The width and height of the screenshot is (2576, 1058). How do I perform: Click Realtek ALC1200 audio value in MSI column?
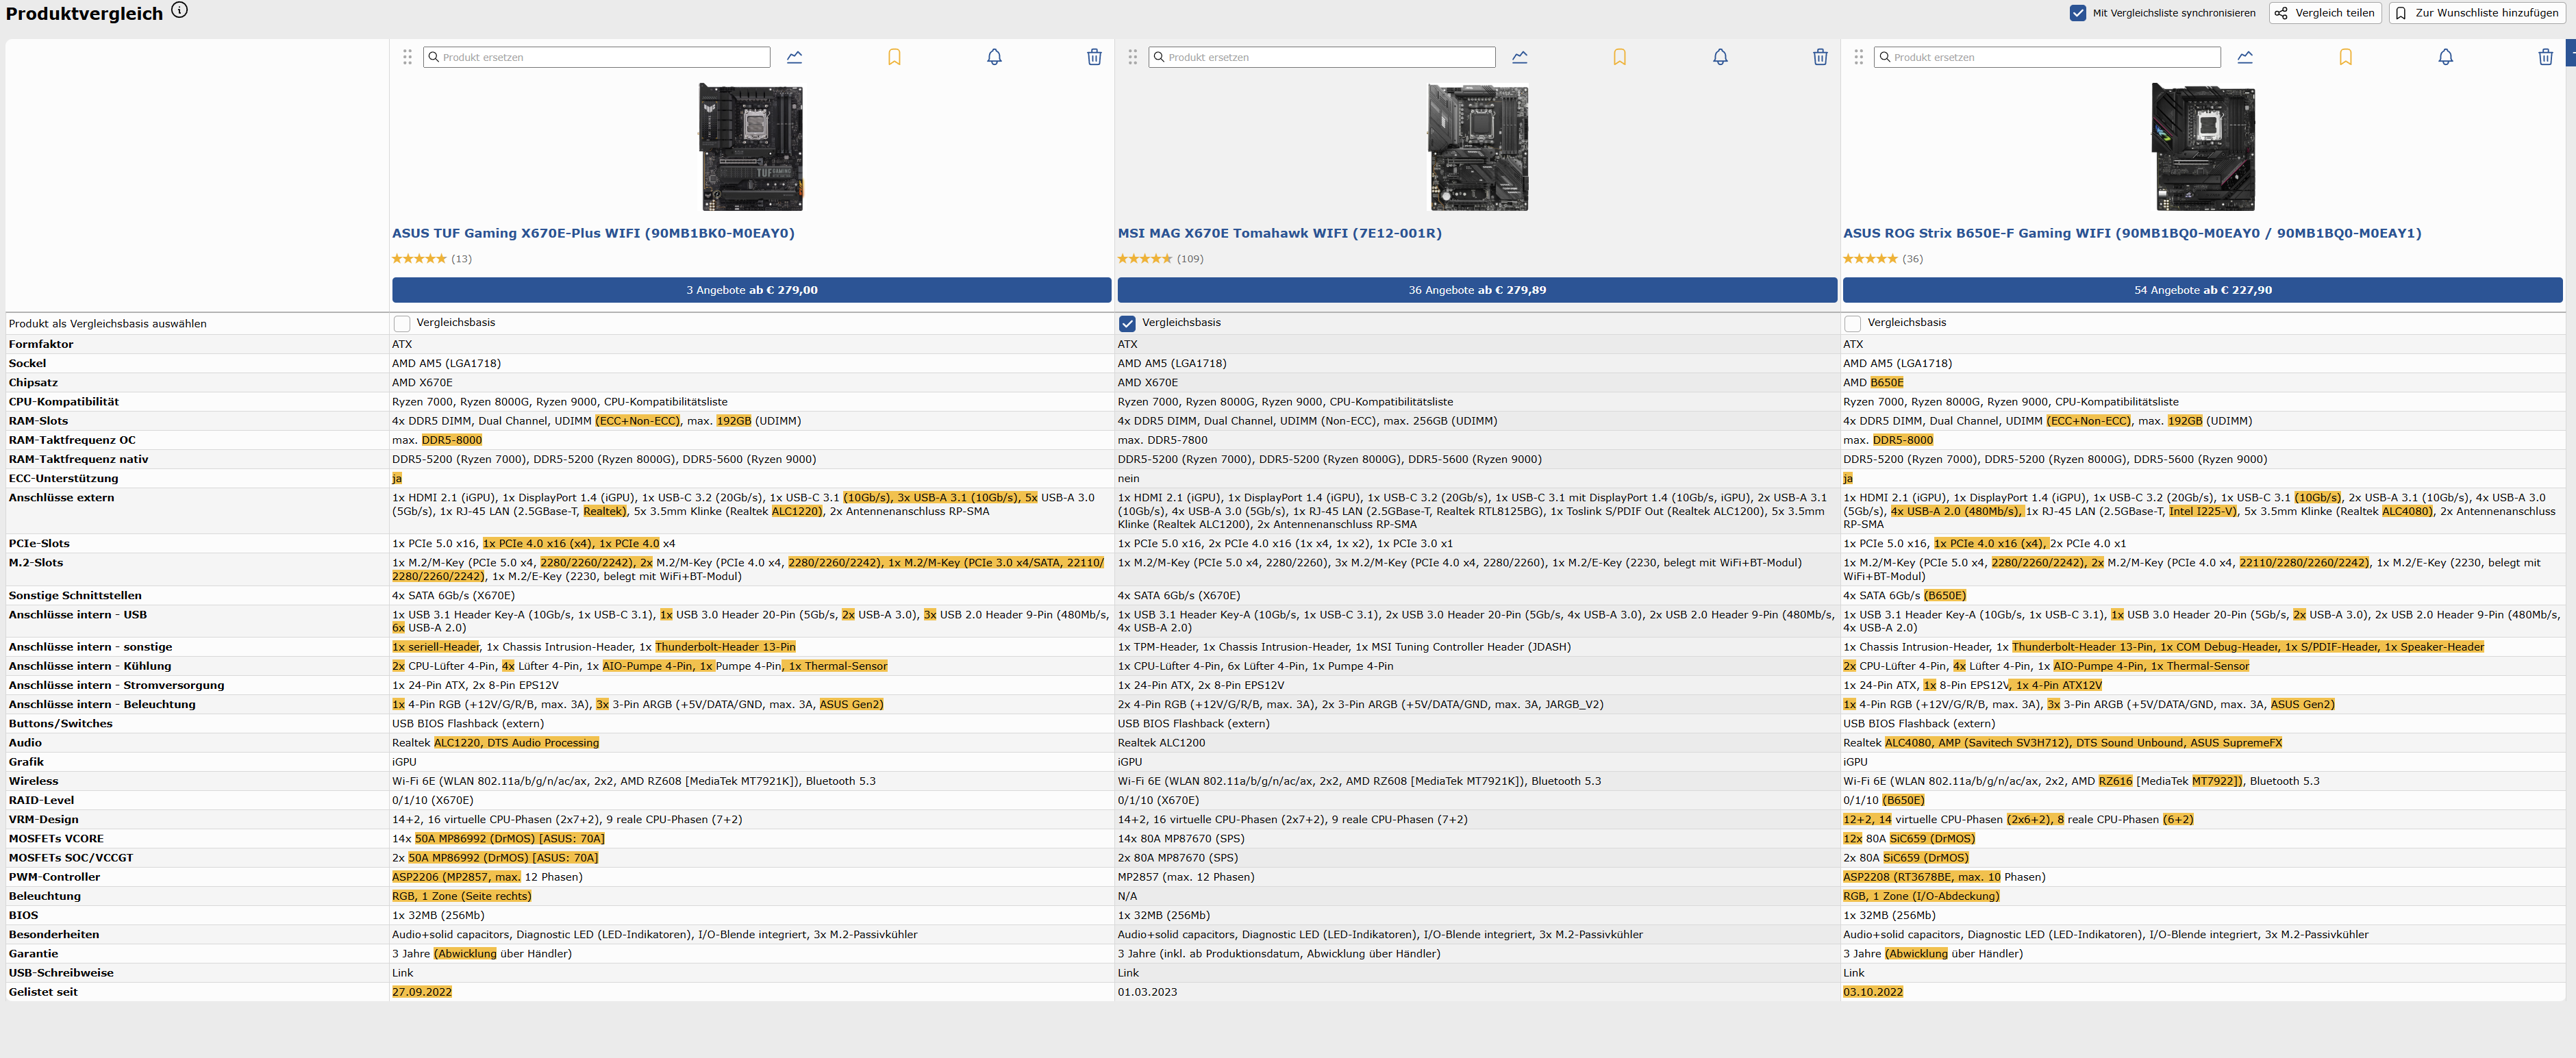[x=1161, y=743]
